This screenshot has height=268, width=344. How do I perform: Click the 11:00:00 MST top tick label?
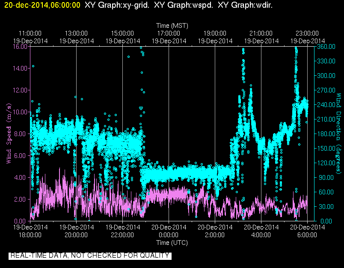point(30,33)
